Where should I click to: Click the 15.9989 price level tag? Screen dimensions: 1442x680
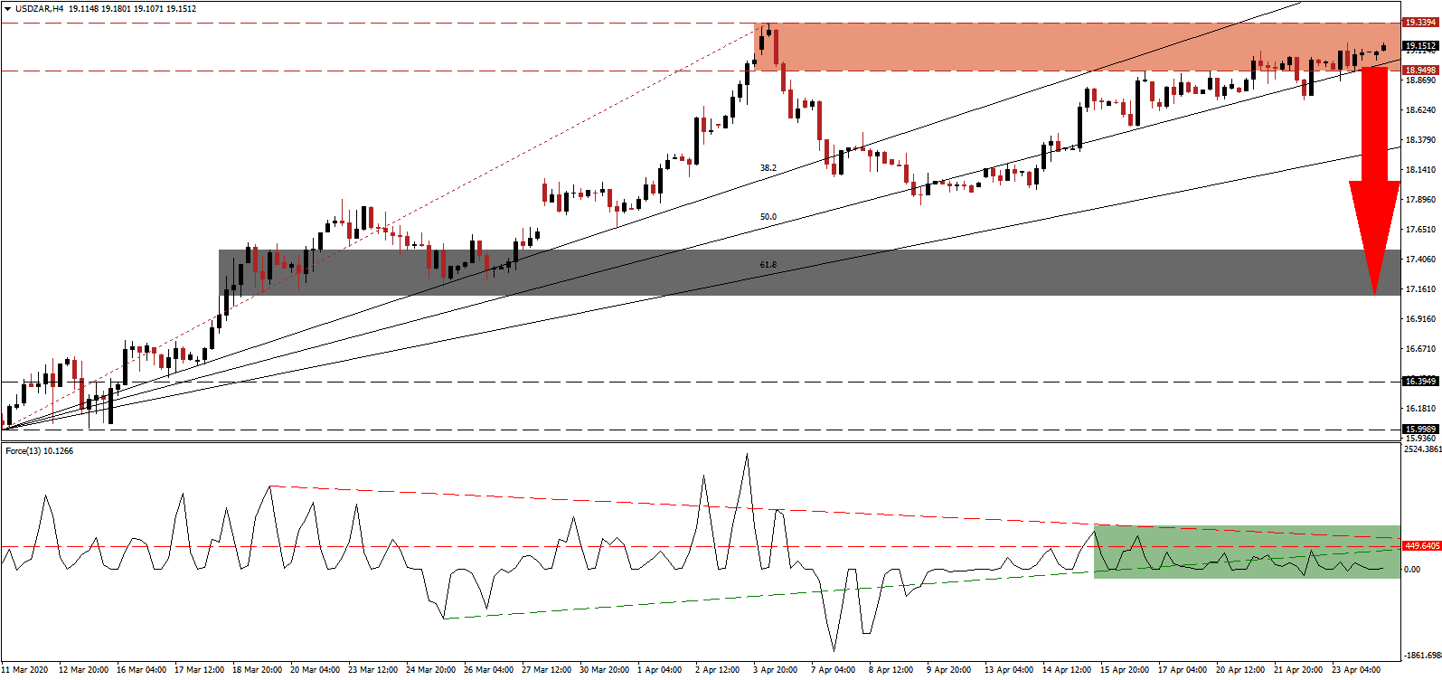(1420, 430)
